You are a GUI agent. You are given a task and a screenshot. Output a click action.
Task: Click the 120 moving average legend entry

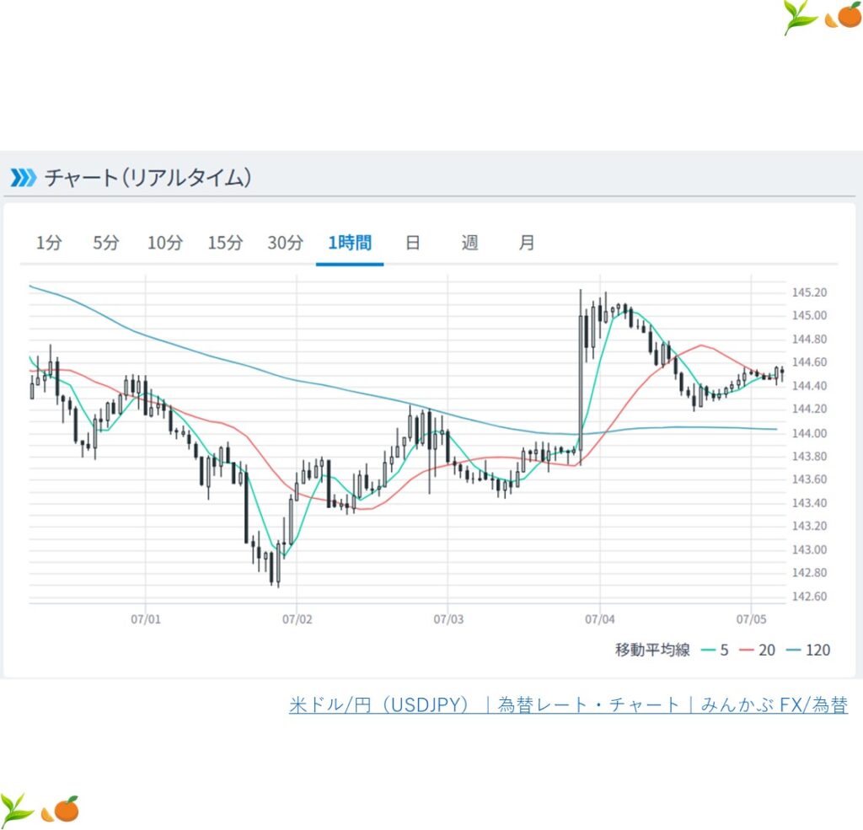(x=808, y=651)
